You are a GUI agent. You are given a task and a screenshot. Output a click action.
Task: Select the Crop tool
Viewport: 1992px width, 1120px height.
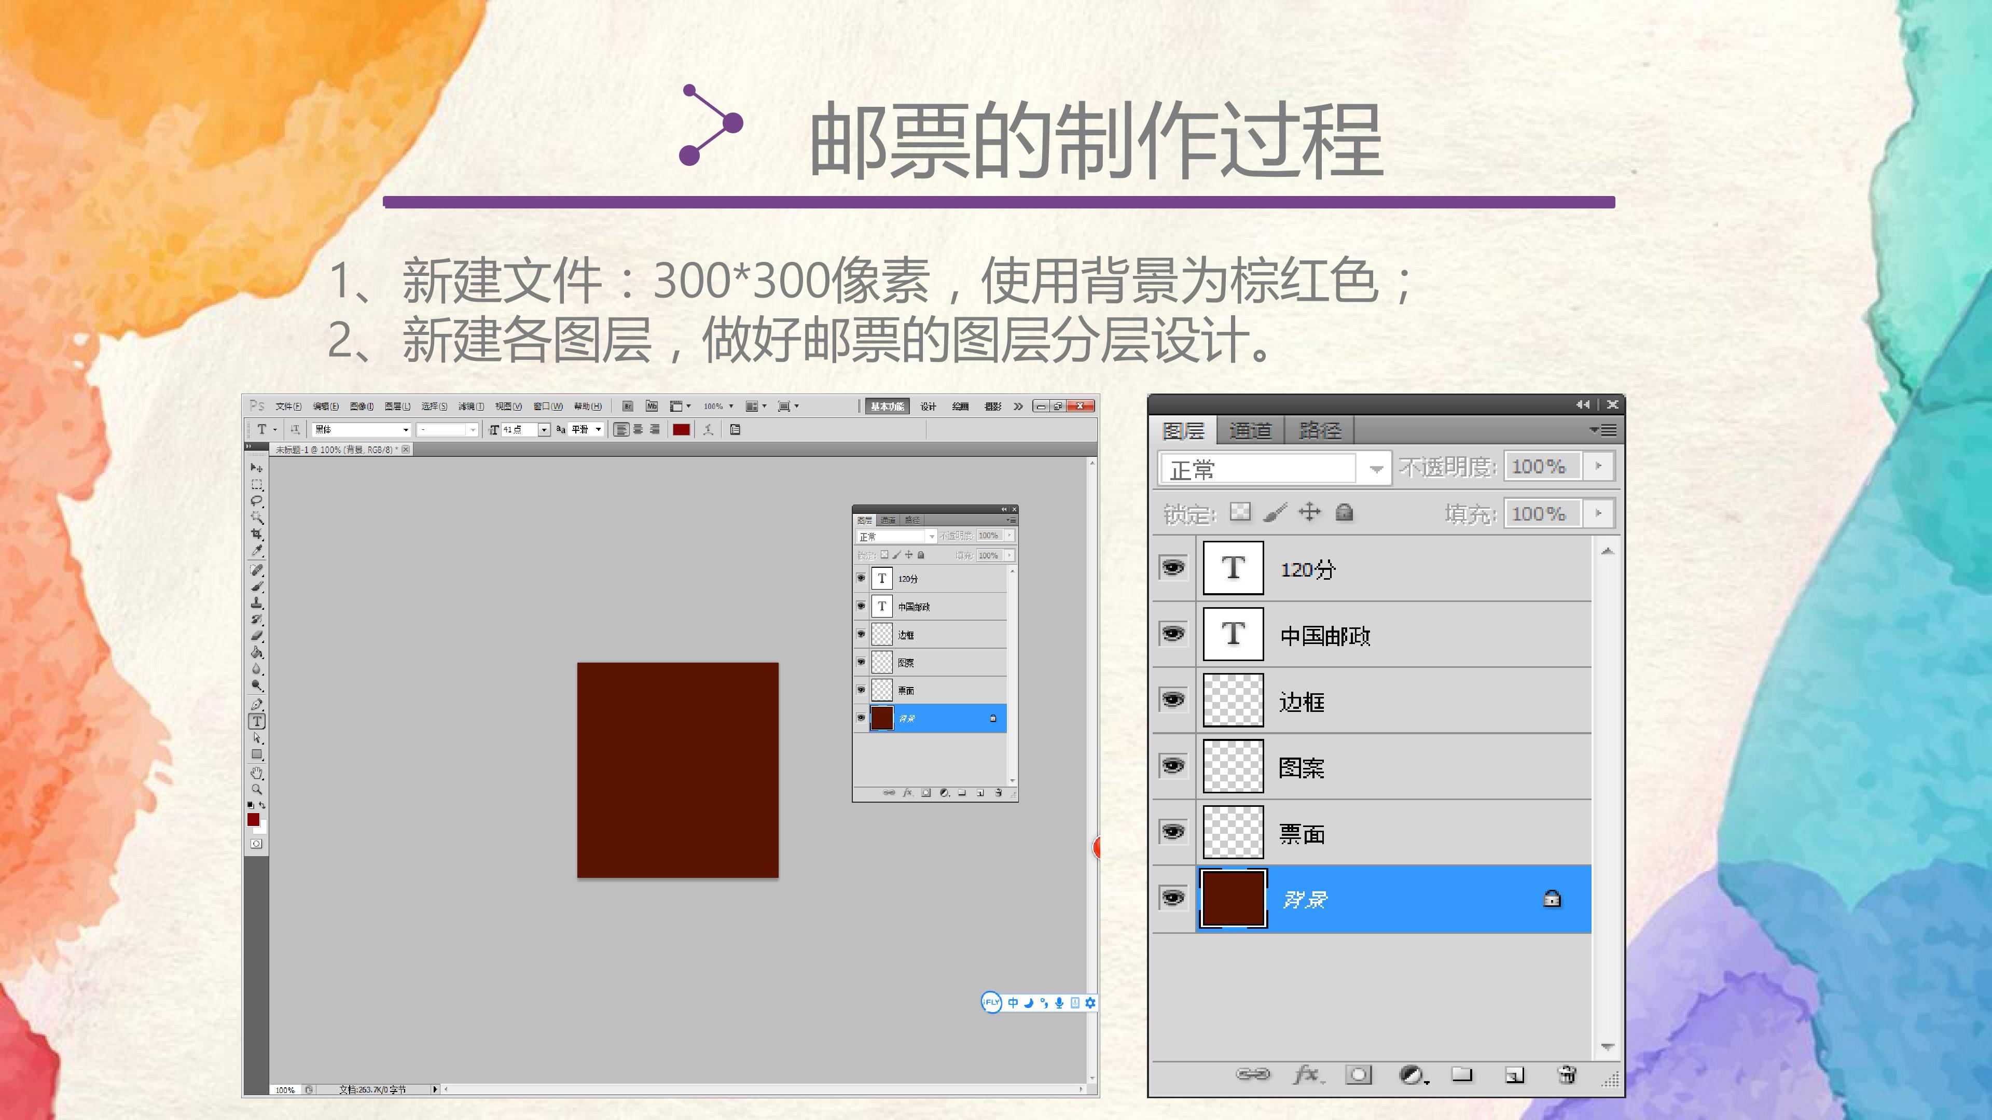pyautogui.click(x=257, y=534)
